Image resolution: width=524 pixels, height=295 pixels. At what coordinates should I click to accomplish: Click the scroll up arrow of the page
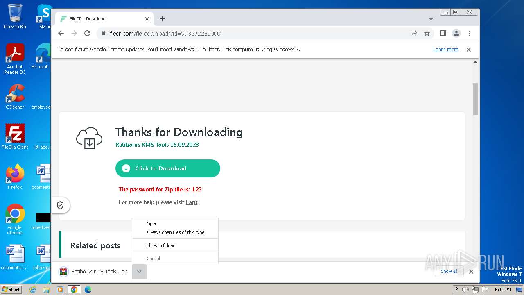point(475,62)
